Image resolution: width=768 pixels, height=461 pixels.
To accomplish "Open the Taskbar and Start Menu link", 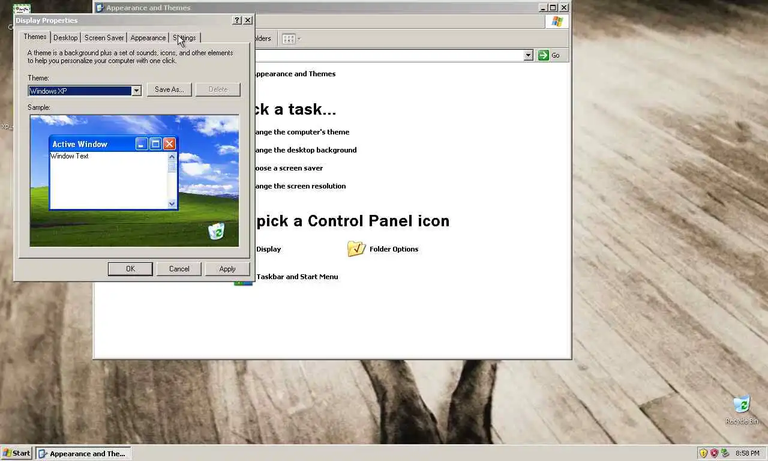I will coord(297,277).
